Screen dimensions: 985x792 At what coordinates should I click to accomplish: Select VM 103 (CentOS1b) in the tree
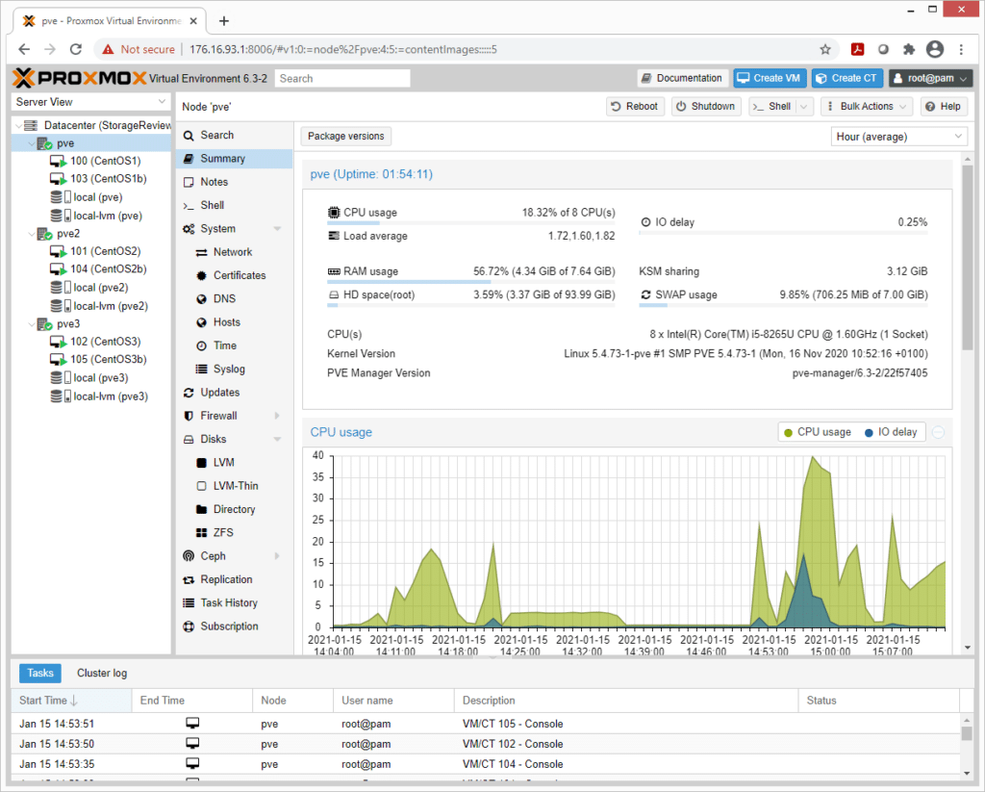coord(108,179)
